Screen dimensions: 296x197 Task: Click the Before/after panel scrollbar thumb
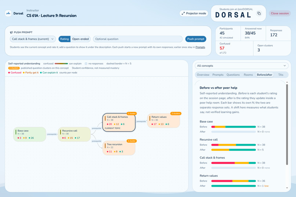click(x=287, y=124)
